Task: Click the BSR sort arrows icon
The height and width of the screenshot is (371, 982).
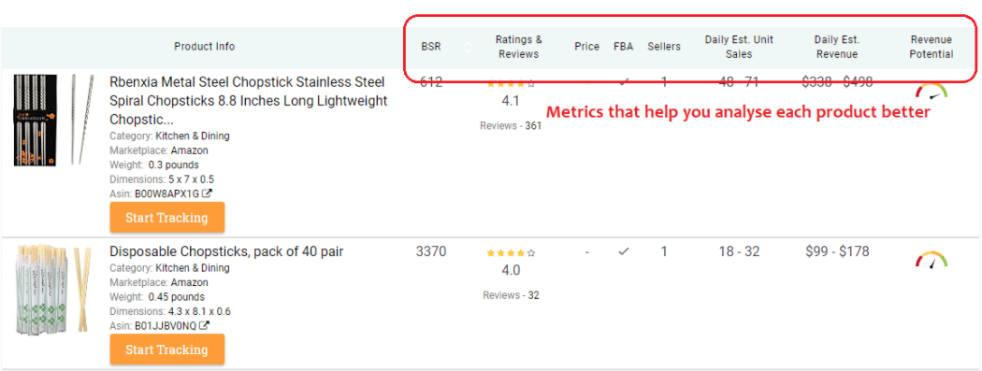Action: pyautogui.click(x=469, y=47)
